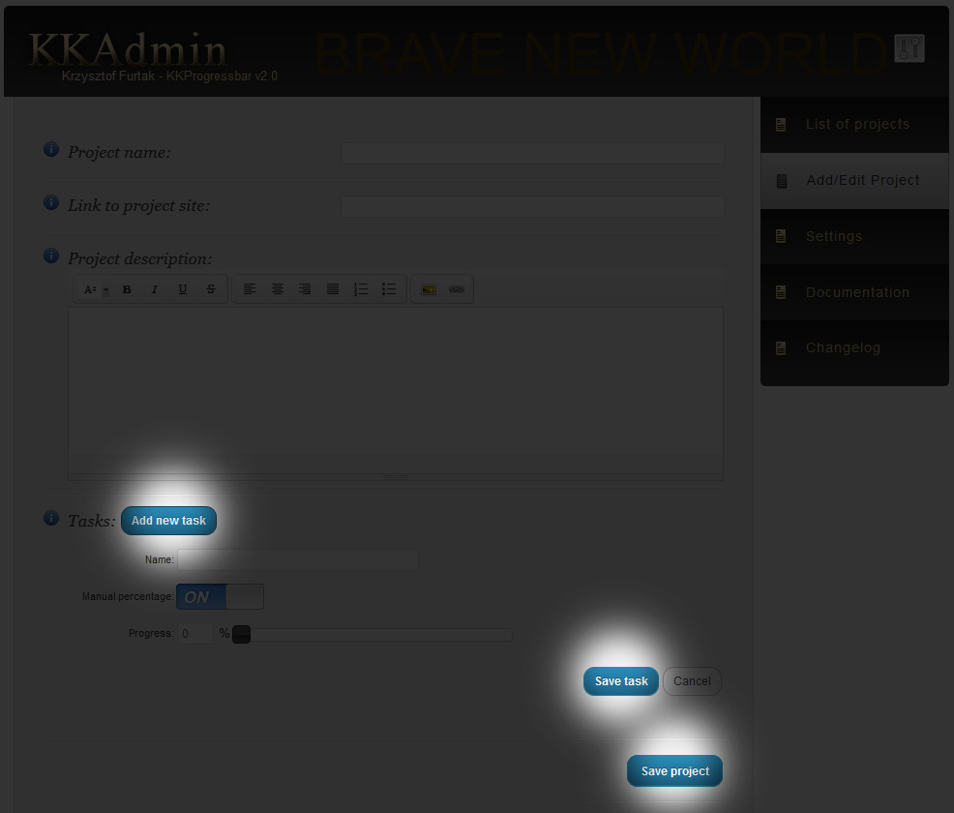Click the Save project button
Viewport: 954px width, 813px height.
(674, 771)
